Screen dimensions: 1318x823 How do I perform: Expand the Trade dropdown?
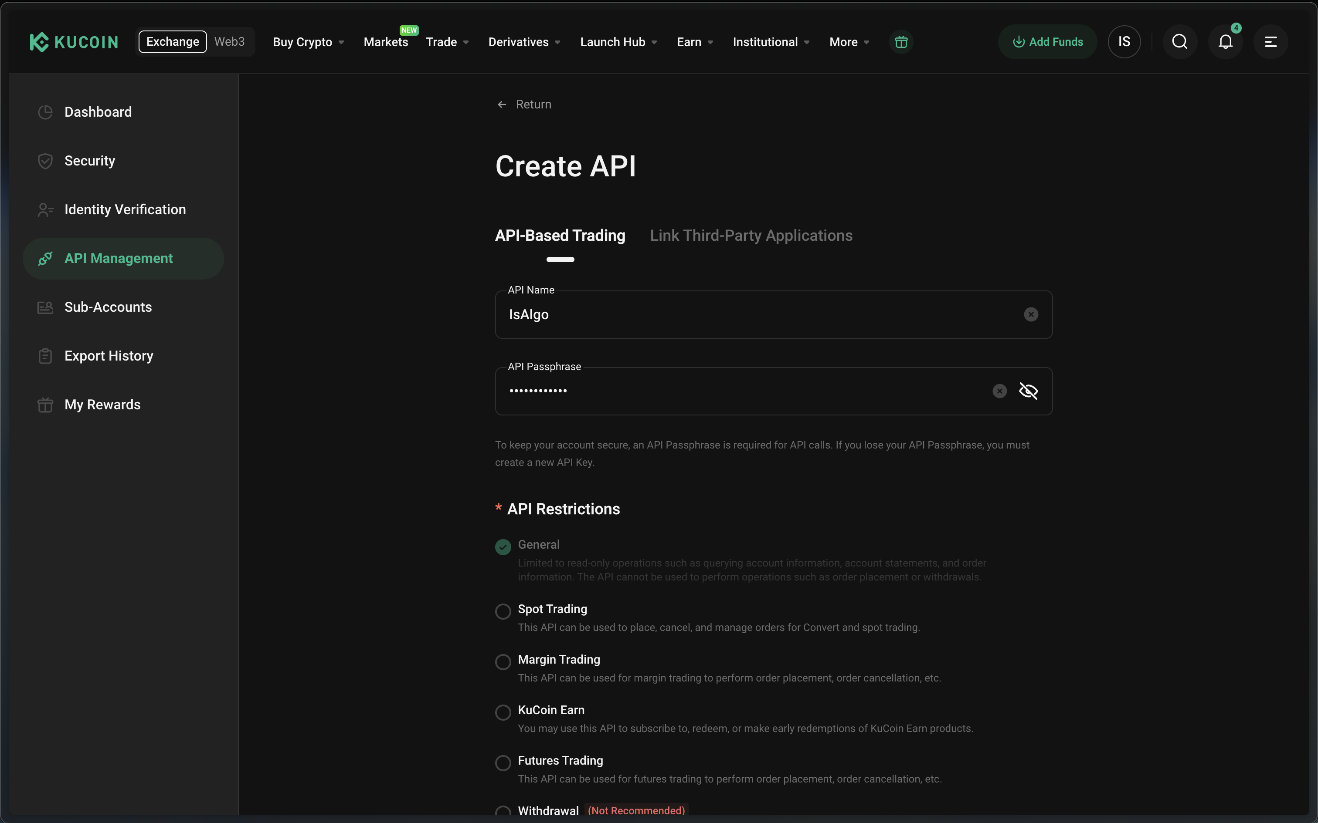[x=447, y=42]
